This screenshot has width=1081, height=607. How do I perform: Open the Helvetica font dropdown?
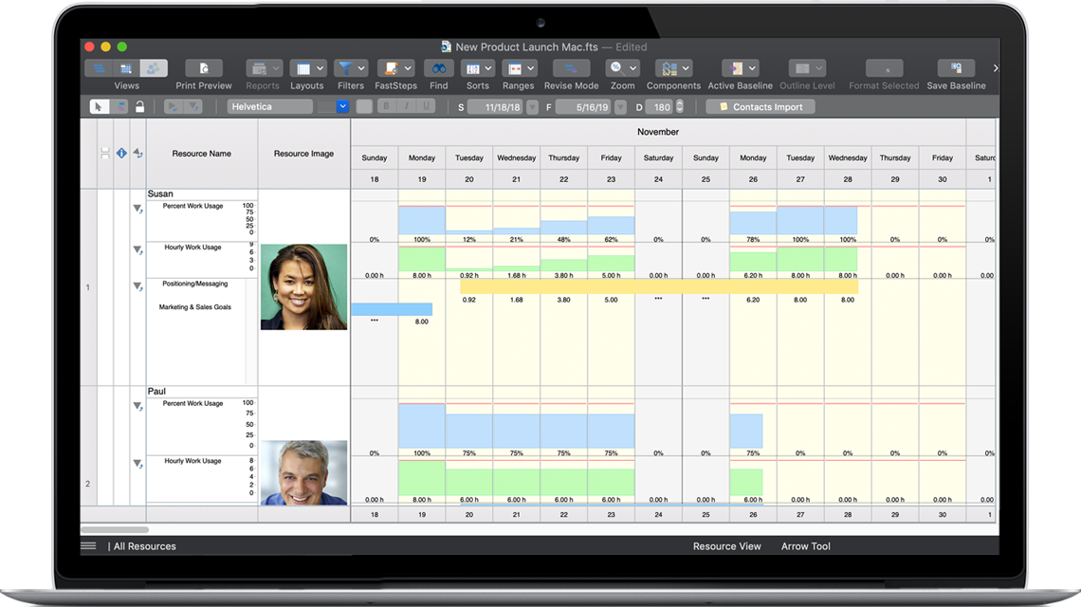(x=270, y=106)
